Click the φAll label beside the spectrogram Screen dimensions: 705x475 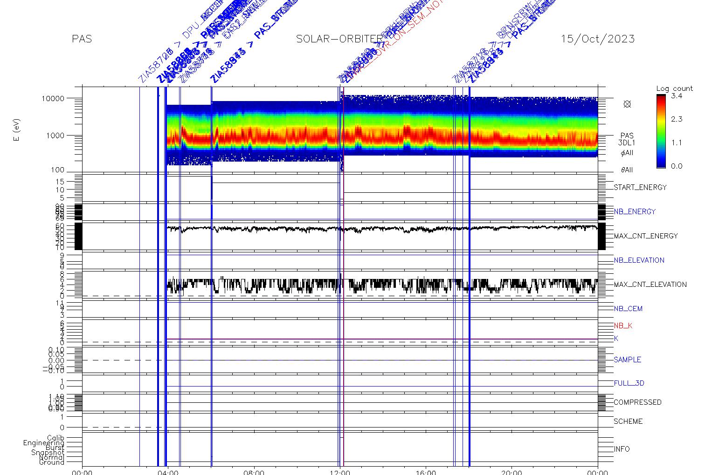point(627,153)
